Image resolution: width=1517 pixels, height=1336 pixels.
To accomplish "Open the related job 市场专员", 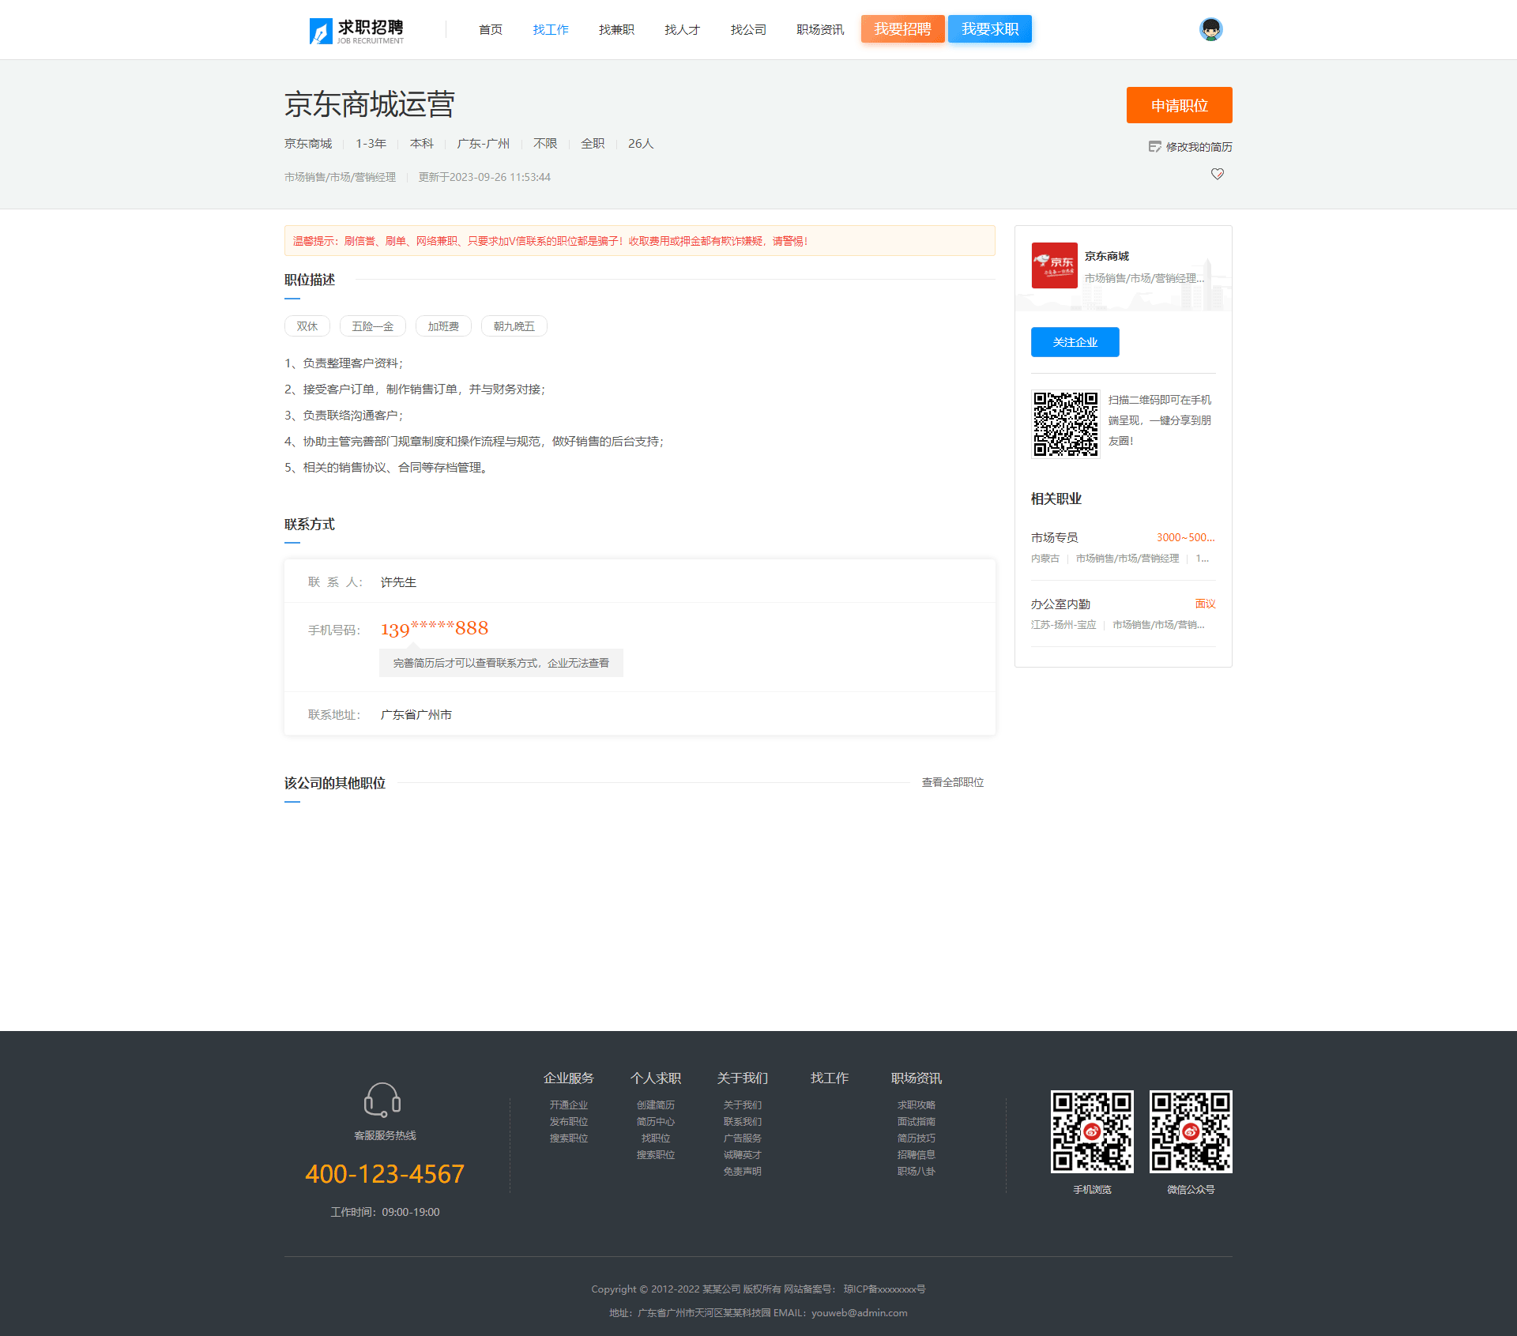I will click(x=1054, y=537).
